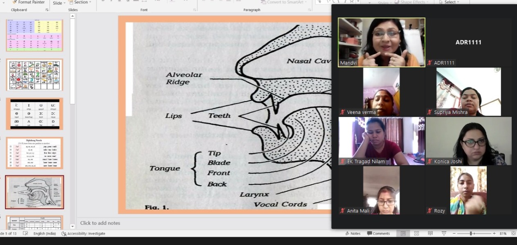Switch to Normal view
Screen dimensions: 517x245
(x=403, y=234)
